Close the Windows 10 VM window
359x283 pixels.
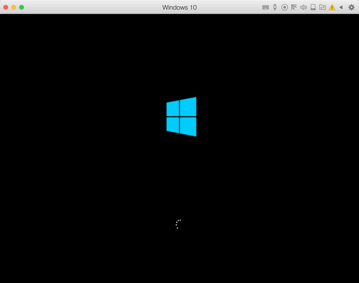tap(6, 7)
